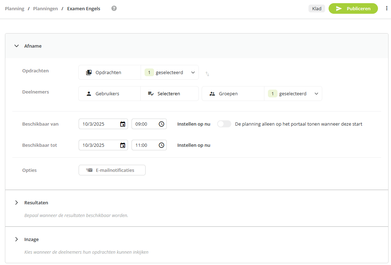Screen dimensions: 391x265
Task: Click the Beschikbaar van date field
Action: 103,124
